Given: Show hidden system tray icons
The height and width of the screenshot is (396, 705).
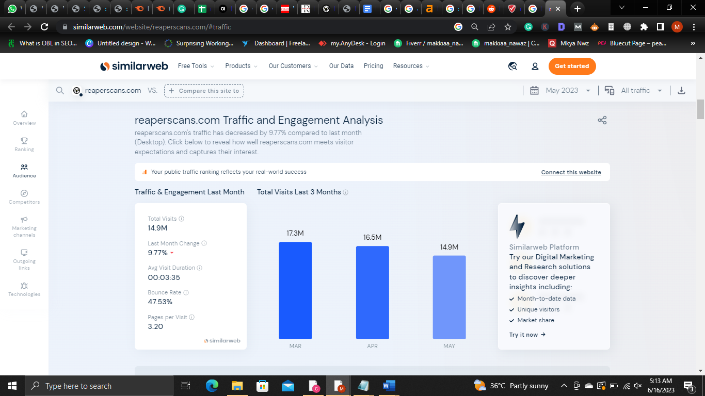Looking at the screenshot, I should click(564, 386).
